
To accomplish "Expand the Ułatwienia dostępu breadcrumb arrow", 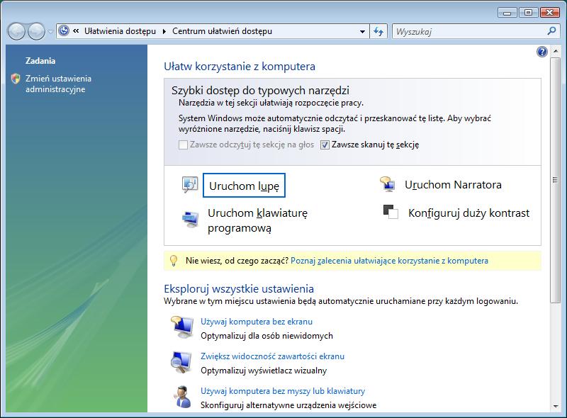I will pos(164,31).
